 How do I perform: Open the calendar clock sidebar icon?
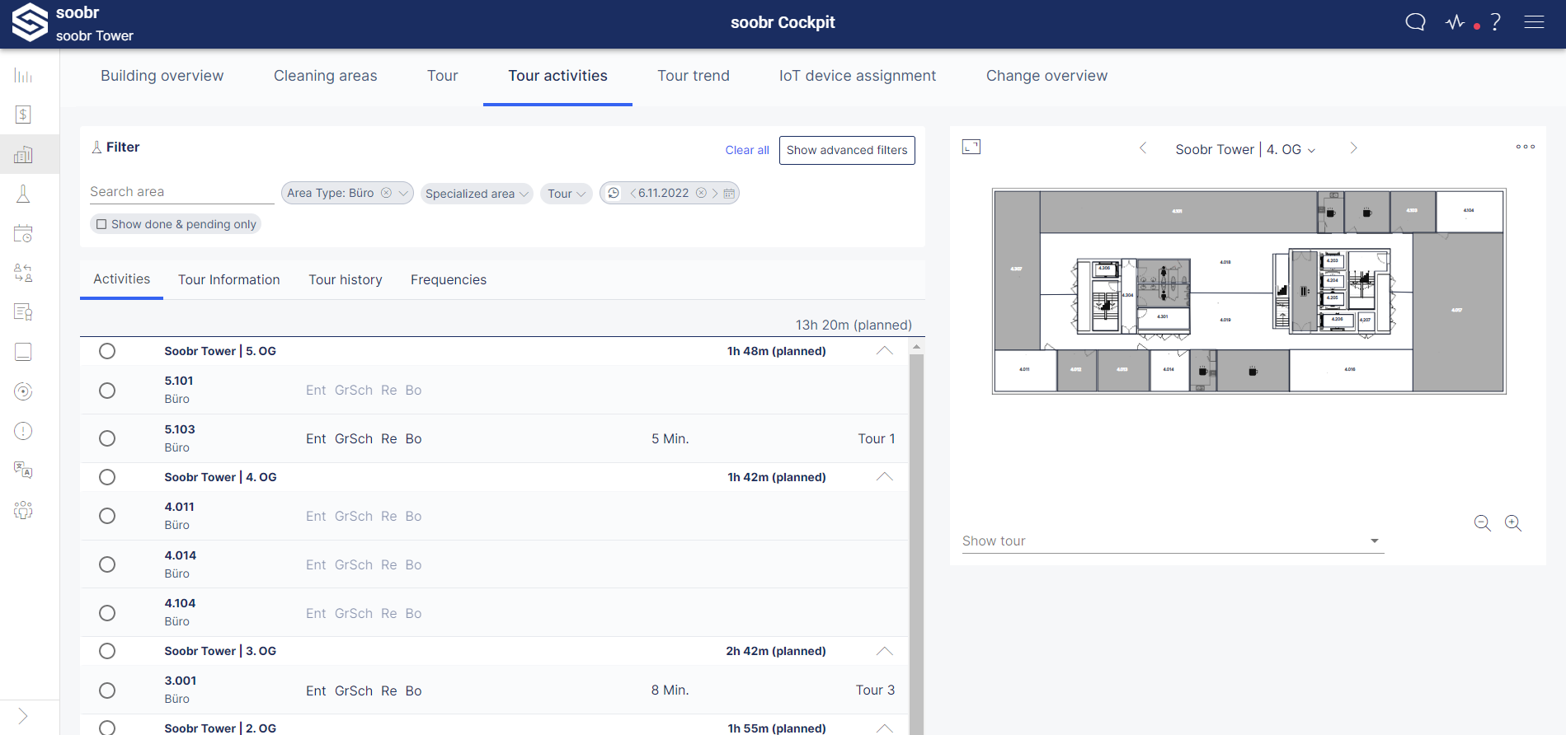click(23, 233)
